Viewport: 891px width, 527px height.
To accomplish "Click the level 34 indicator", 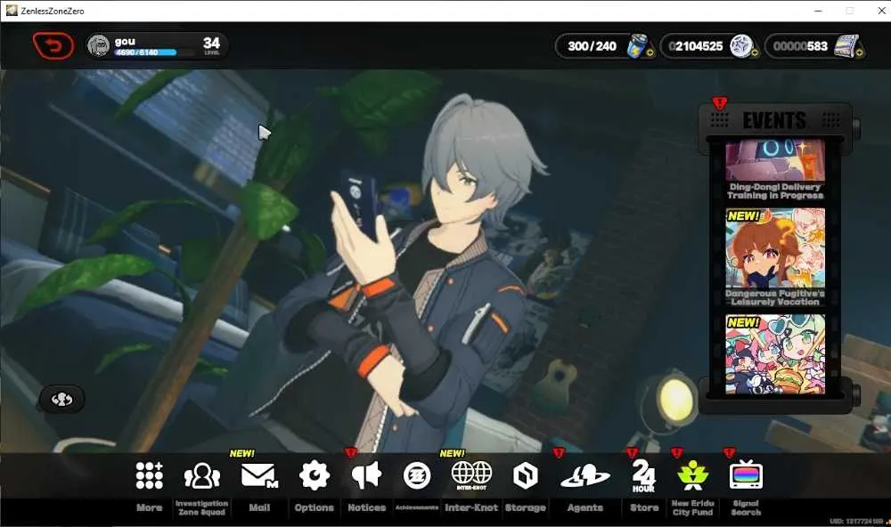I will click(x=211, y=45).
